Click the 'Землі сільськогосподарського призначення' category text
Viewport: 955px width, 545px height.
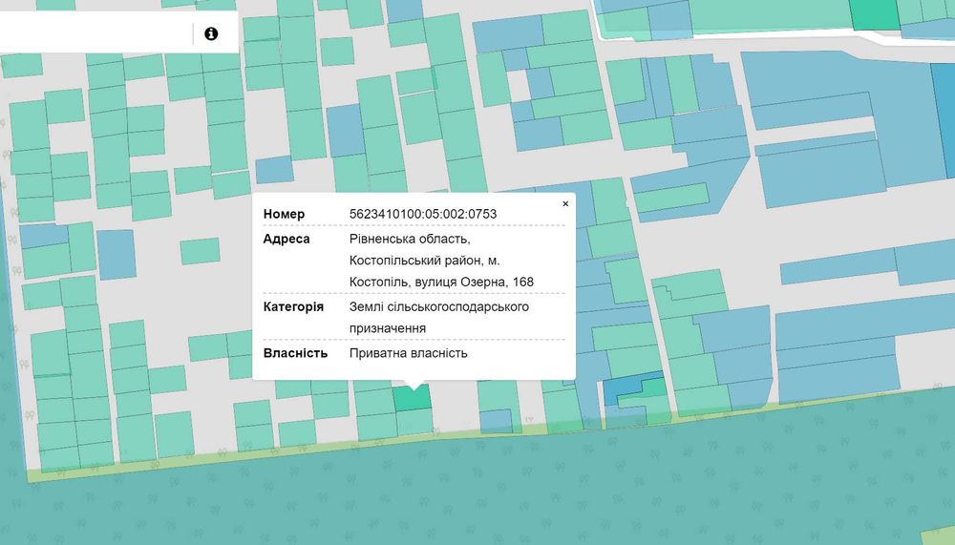438,317
